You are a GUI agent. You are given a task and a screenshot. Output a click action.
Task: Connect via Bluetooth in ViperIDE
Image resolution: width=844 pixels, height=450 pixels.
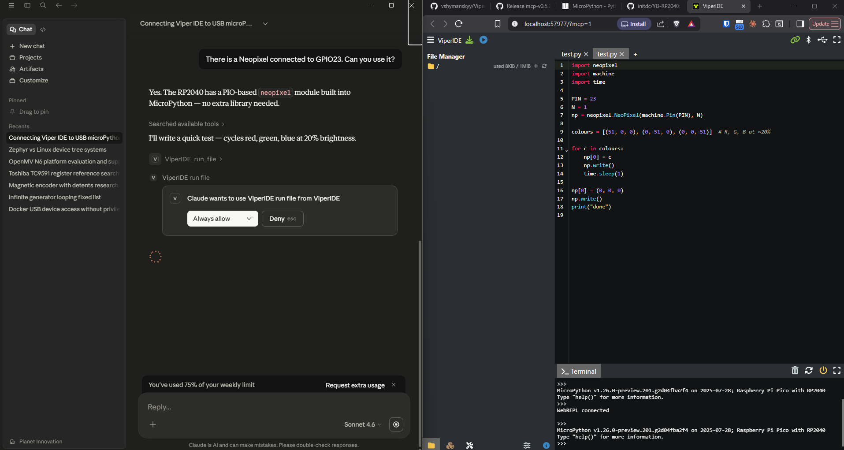(809, 40)
